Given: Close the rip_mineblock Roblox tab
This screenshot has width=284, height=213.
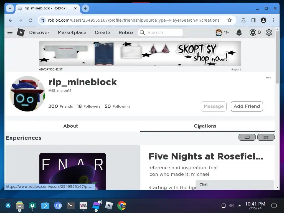Looking at the screenshot, I should 75,8.
